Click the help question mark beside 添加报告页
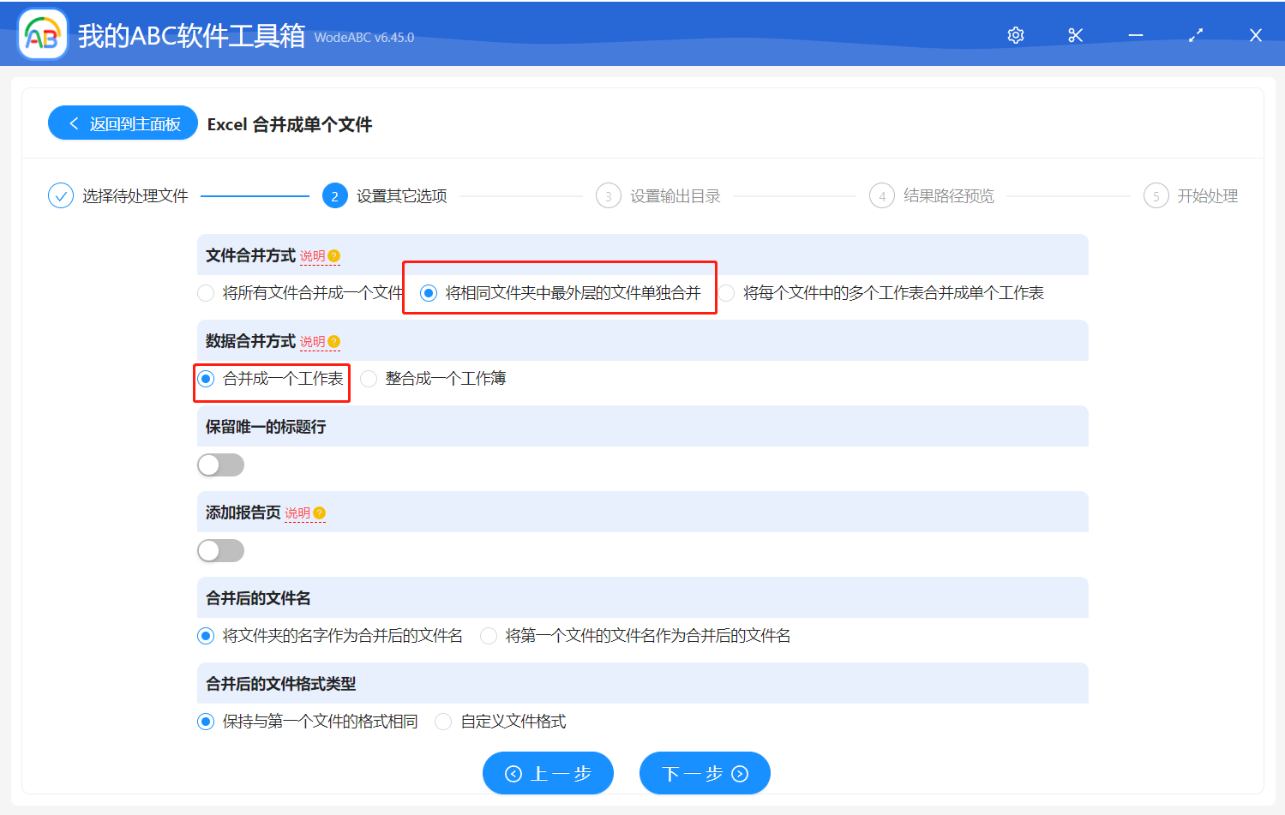 point(319,512)
